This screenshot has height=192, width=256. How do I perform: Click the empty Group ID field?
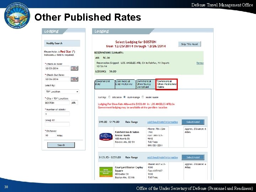point(57,124)
